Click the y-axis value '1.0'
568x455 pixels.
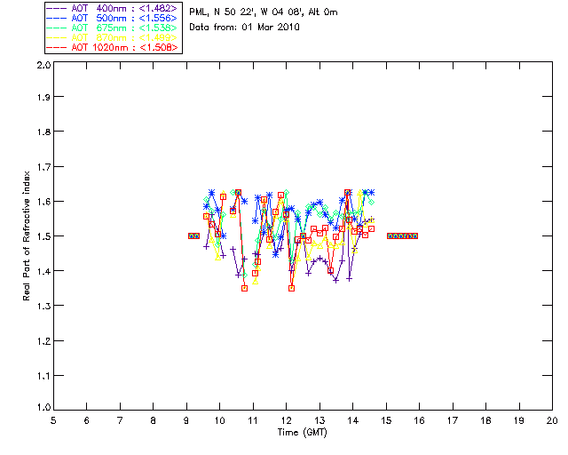click(x=43, y=407)
